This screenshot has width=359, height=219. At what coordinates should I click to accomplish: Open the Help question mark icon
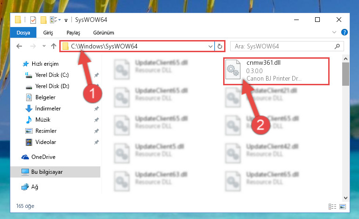(x=344, y=32)
